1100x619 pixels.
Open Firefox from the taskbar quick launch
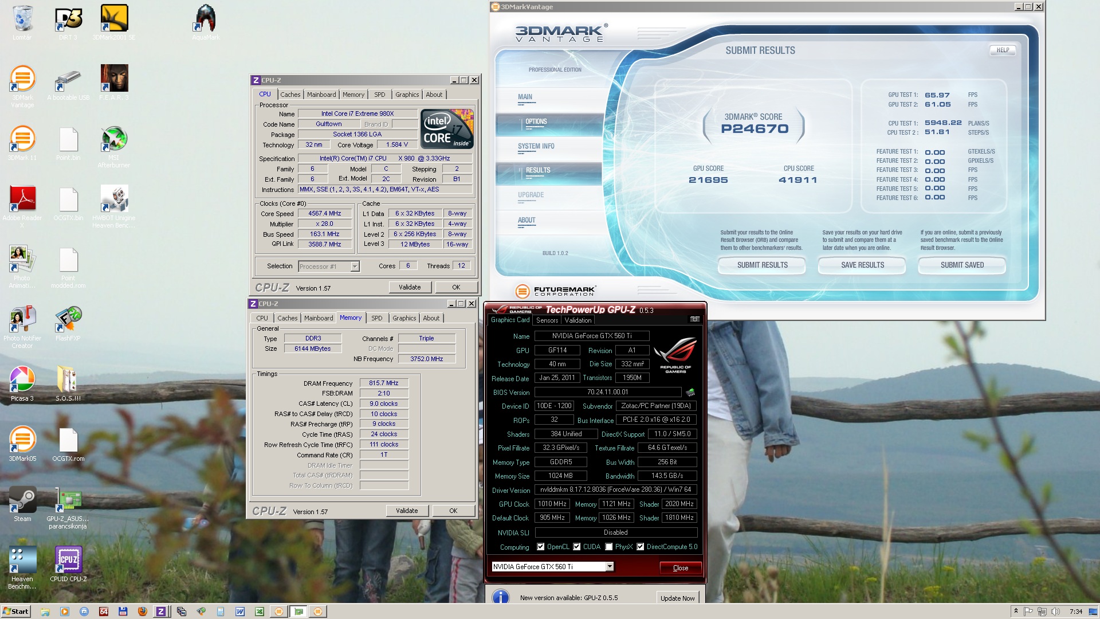[142, 612]
